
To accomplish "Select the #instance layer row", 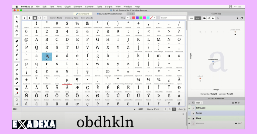I will pos(216,123).
